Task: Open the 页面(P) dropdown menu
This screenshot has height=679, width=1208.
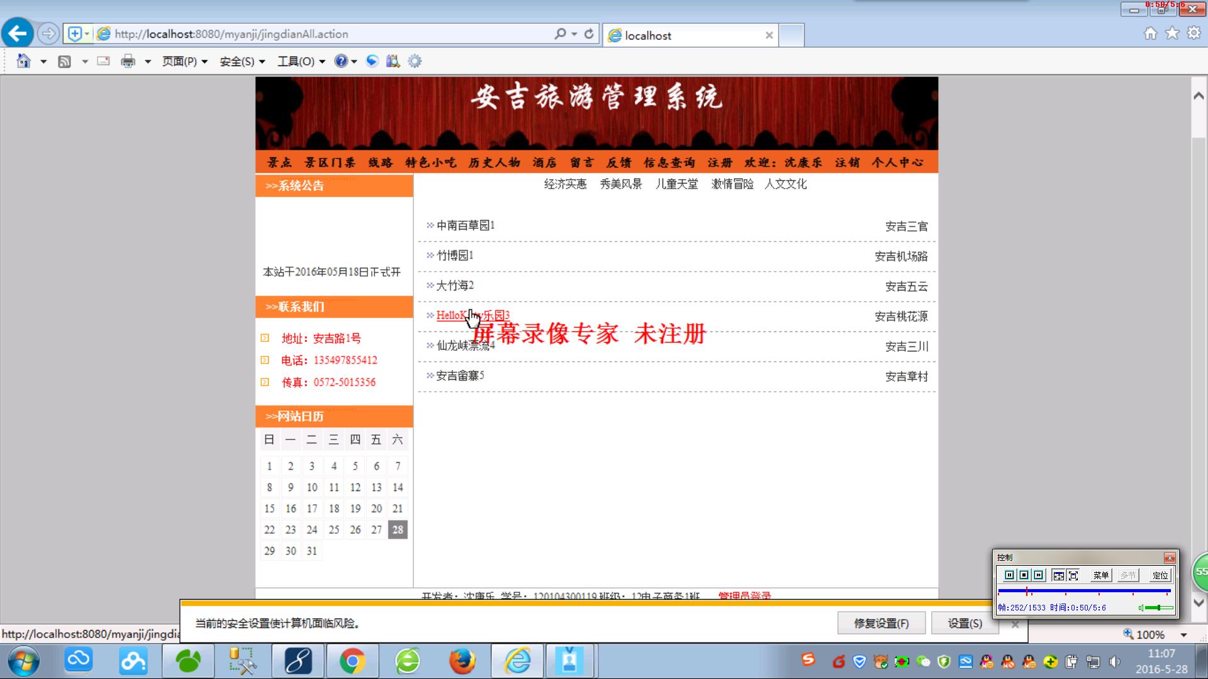Action: [185, 61]
